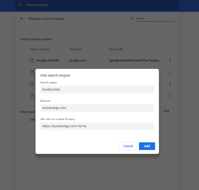Viewport: 199px width, 190px height.
Task: Click the page icon on the second search engine row
Action: pyautogui.click(x=32, y=72)
